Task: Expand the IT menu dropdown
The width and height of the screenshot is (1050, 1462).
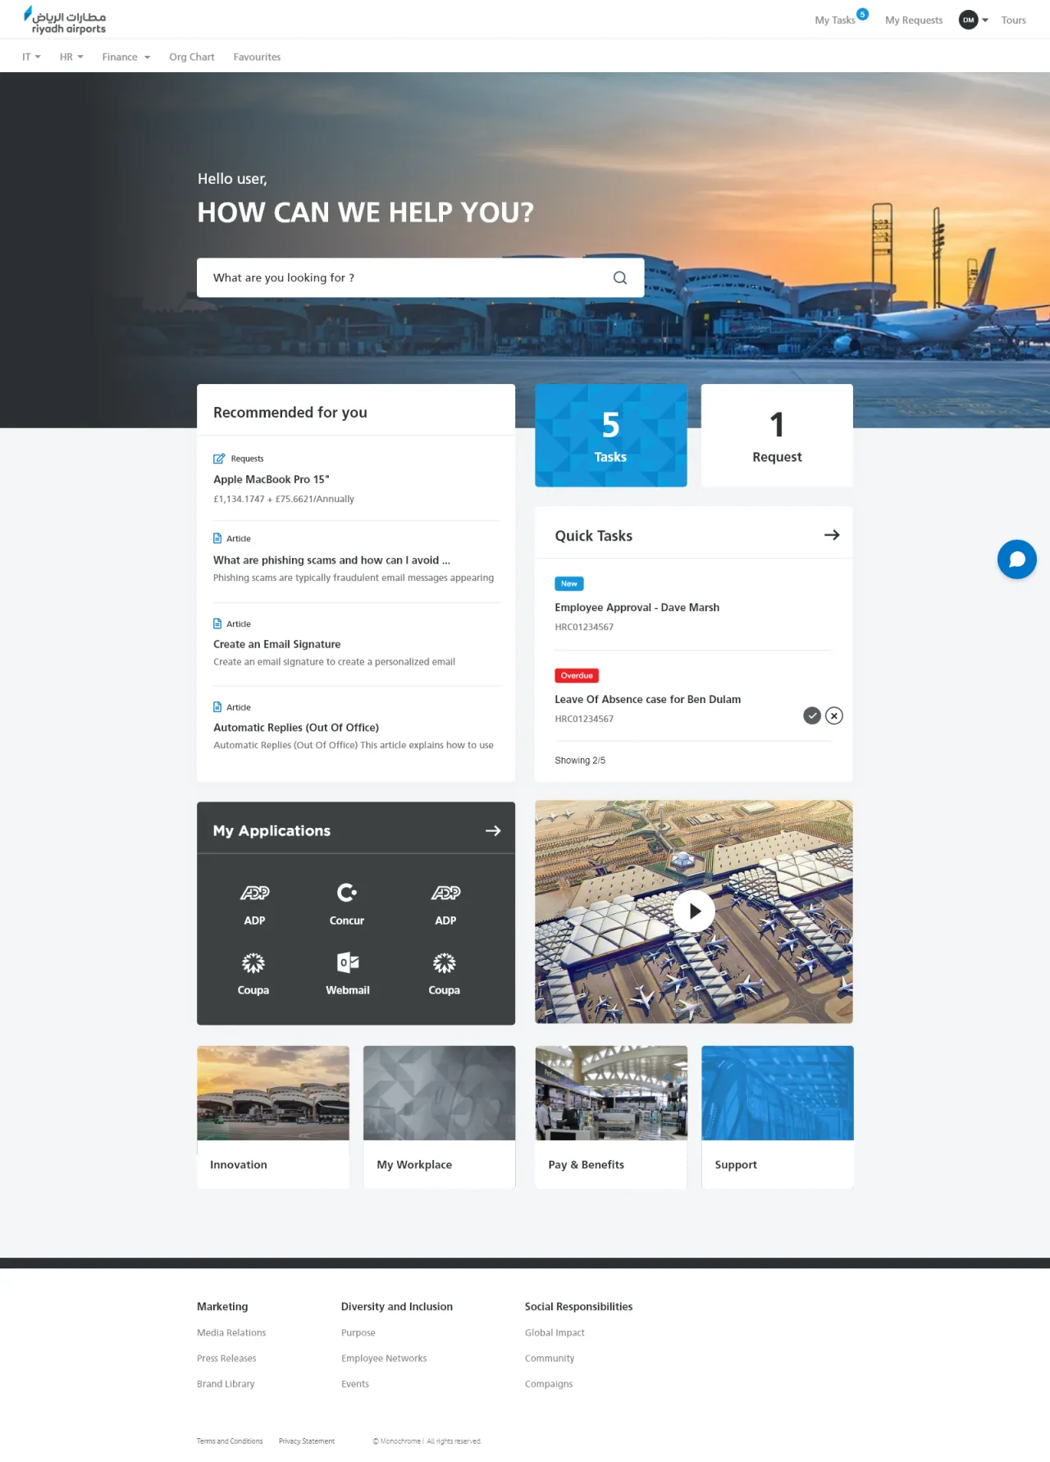Action: tap(31, 57)
